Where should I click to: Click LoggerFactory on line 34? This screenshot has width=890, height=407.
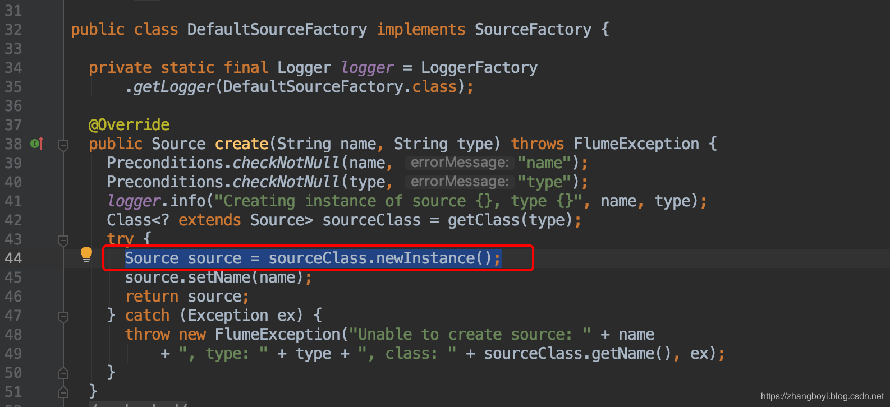(479, 68)
